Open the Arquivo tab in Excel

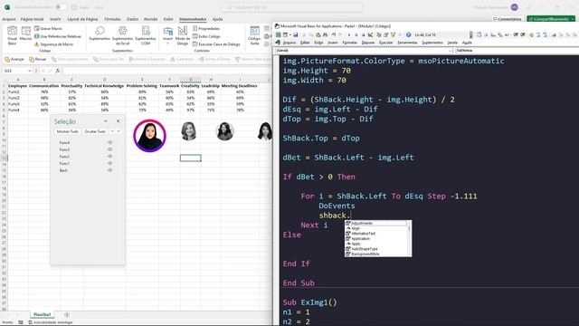tap(9, 19)
